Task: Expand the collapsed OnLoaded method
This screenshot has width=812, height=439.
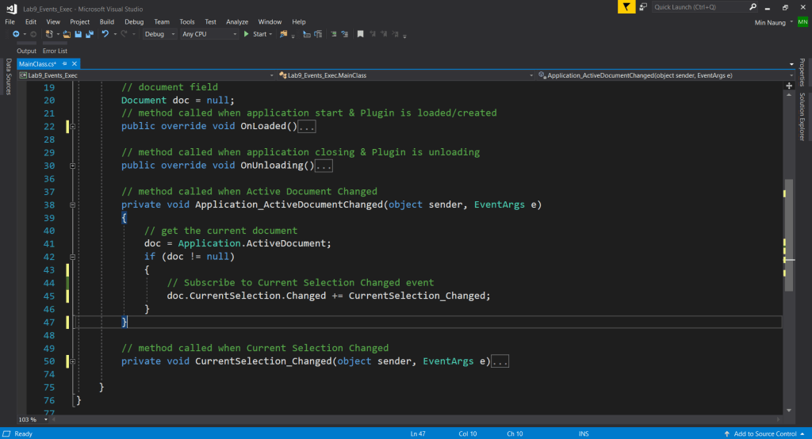Action: coord(72,126)
